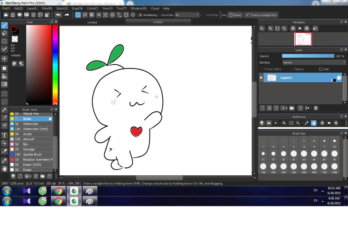Click the Reset button next to Key
348x225 pixels.
pos(235,15)
